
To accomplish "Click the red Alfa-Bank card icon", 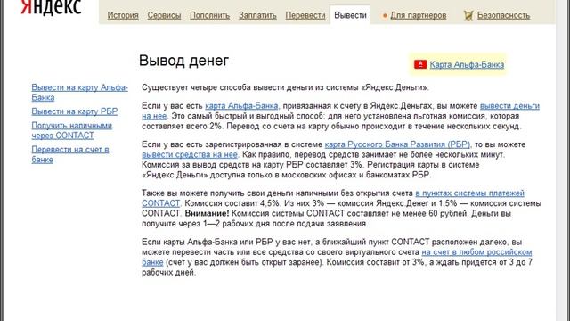I will click(420, 64).
